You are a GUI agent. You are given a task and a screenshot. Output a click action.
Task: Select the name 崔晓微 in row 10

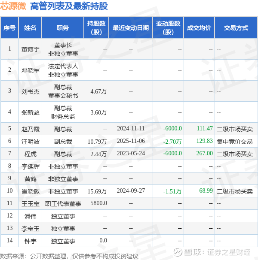[31, 191]
